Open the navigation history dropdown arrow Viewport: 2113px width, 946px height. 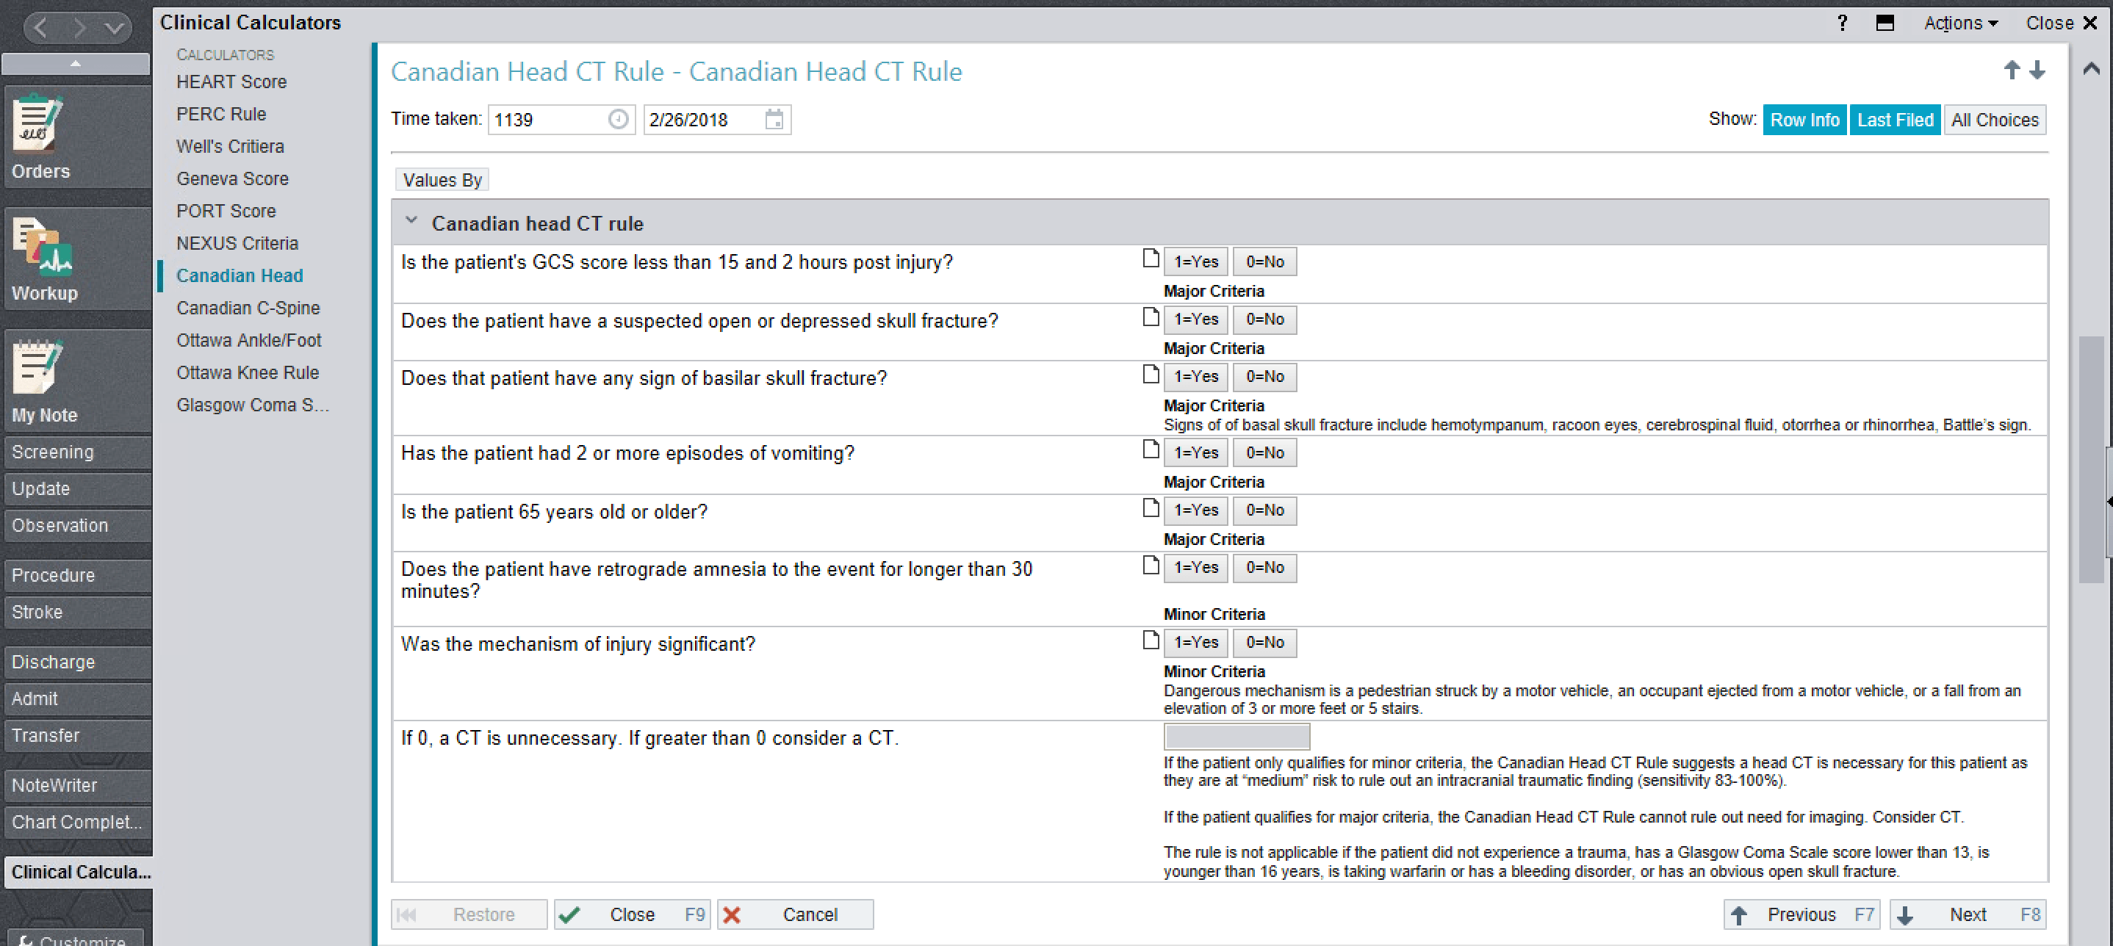tap(115, 28)
